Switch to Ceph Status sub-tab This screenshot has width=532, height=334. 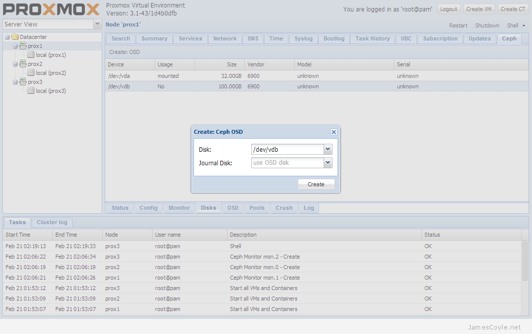point(120,208)
